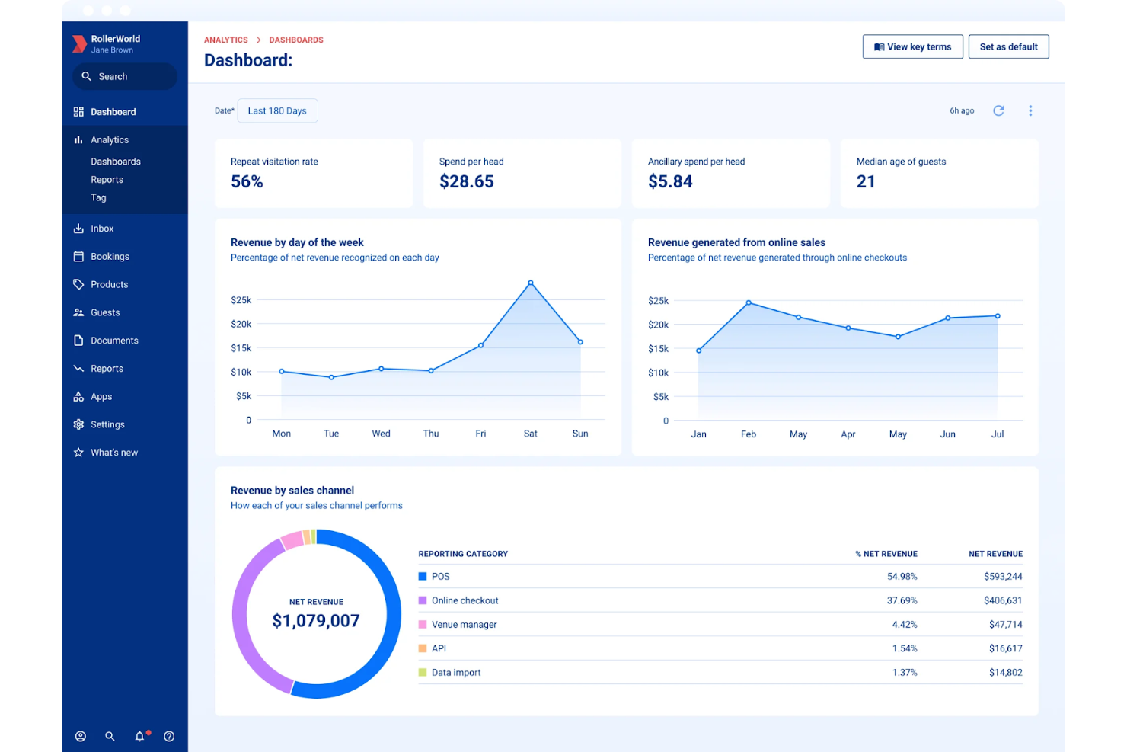Click the Documents page icon
This screenshot has height=752, width=1127.
(x=78, y=341)
